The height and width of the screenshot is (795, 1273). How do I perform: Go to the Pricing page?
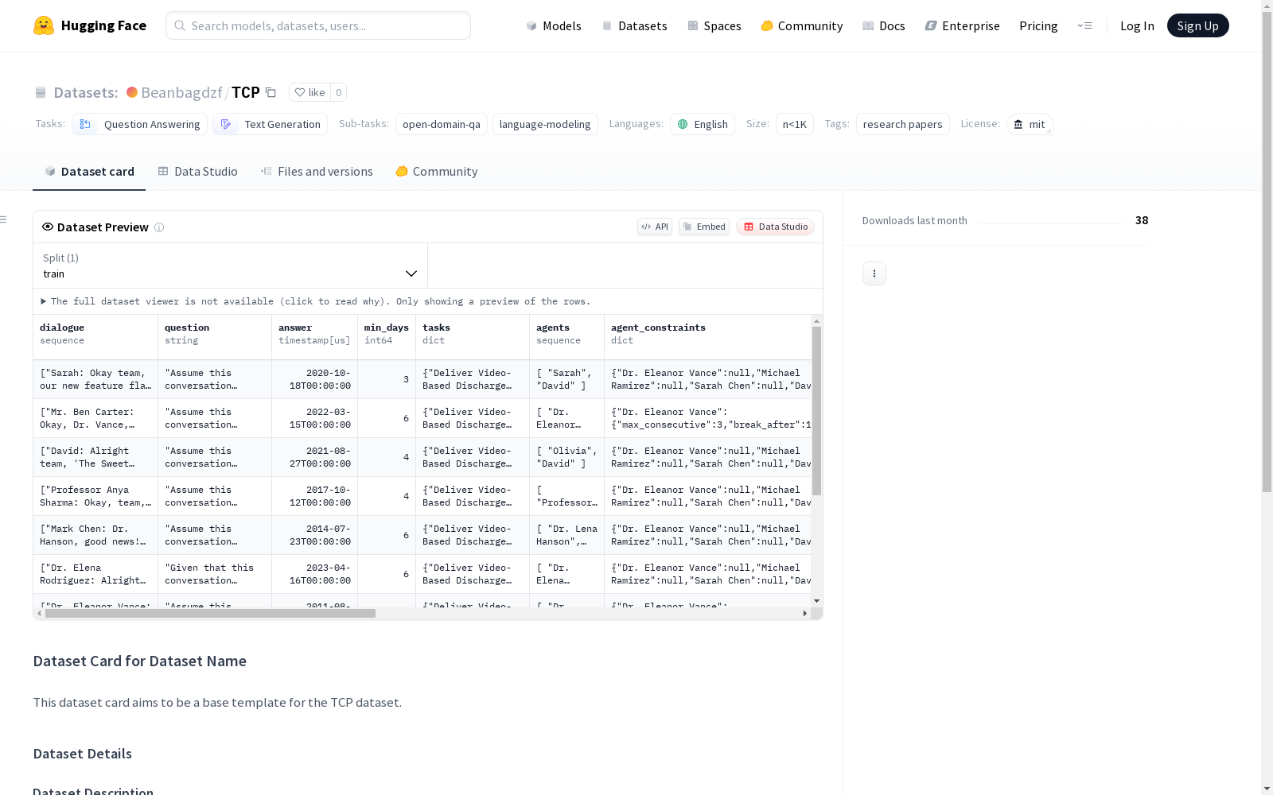[x=1038, y=25]
